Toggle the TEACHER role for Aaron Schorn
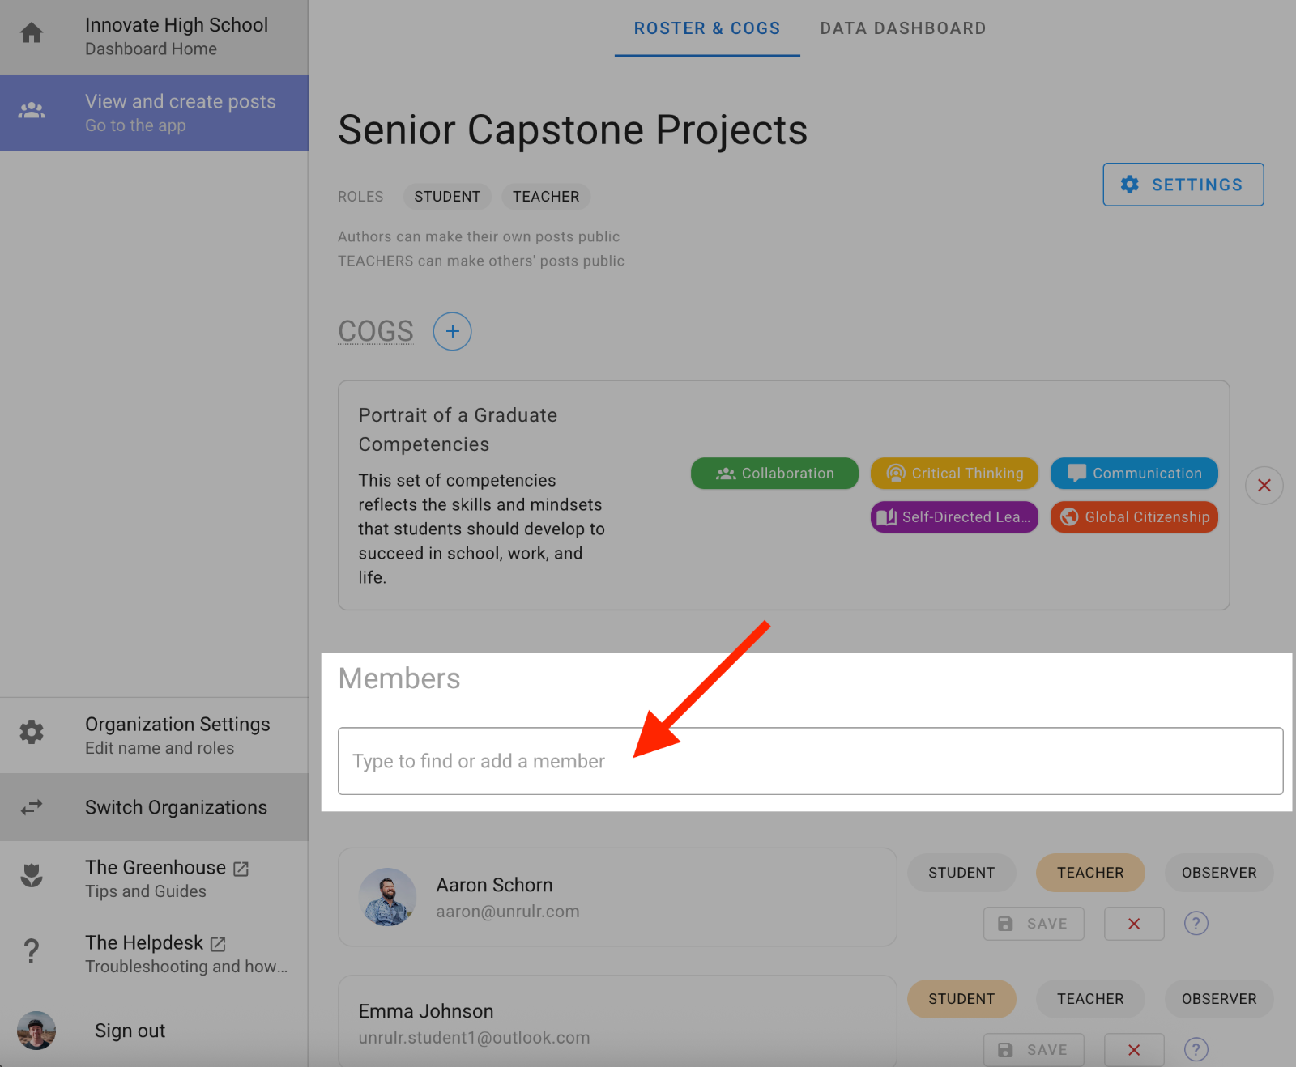1296x1067 pixels. pos(1089,873)
